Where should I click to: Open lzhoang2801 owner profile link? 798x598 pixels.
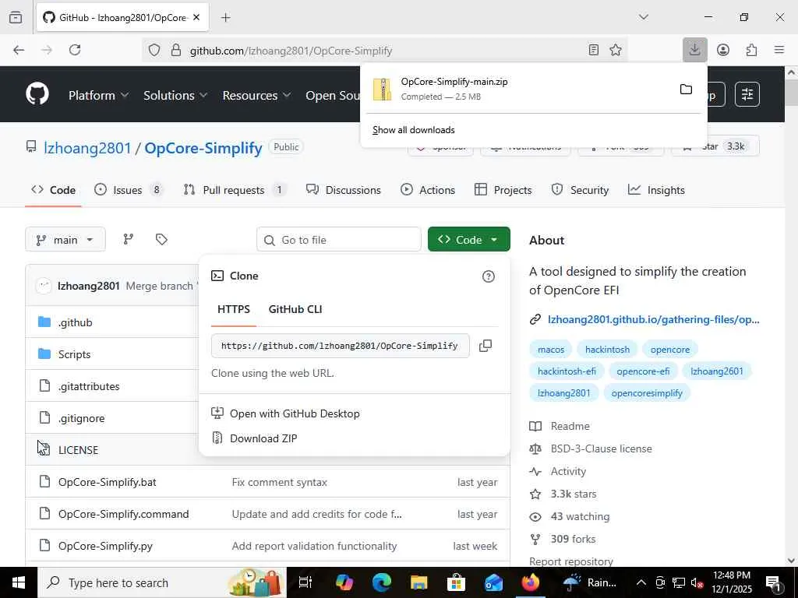87,148
